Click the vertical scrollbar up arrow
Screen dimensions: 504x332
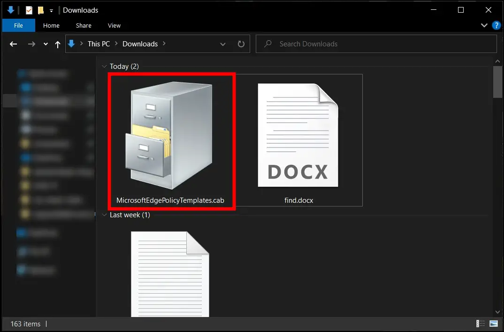(497, 61)
